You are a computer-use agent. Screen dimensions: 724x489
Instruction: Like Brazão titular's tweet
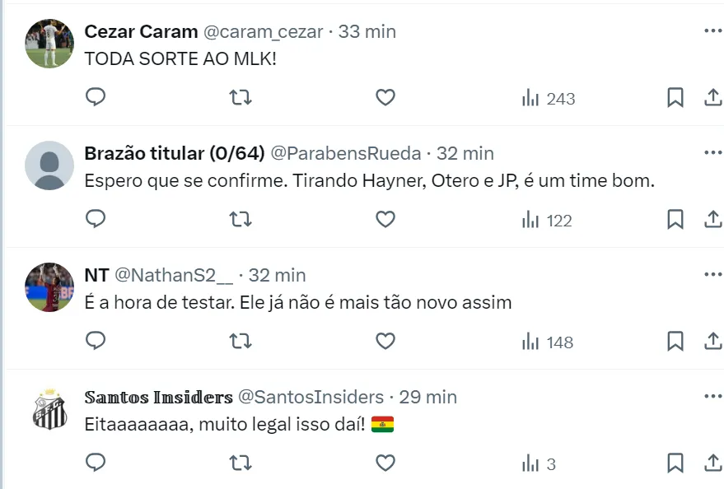[385, 220]
